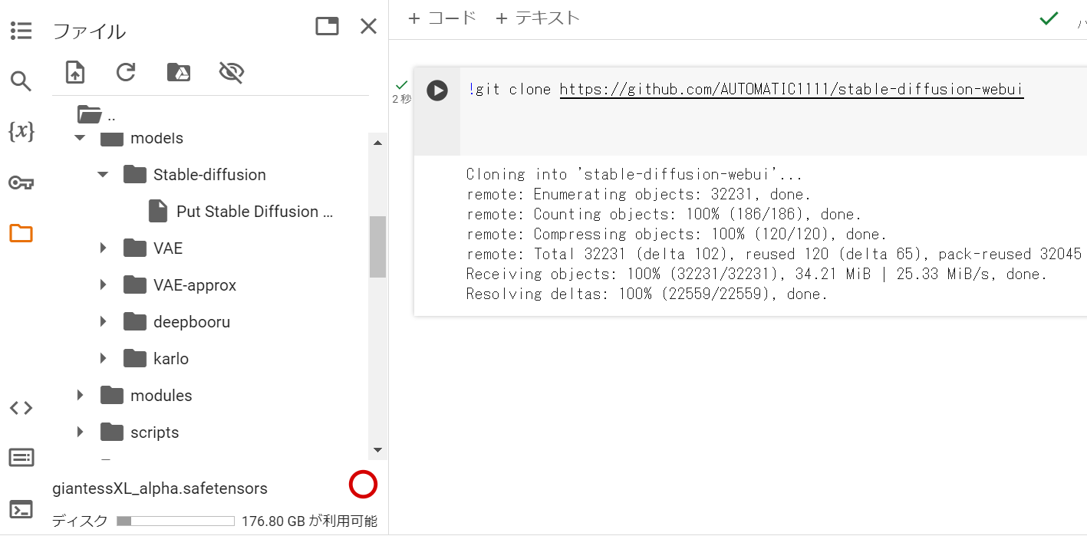Viewport: 1087px width, 536px height.
Task: Click the upload file icon
Action: (75, 72)
